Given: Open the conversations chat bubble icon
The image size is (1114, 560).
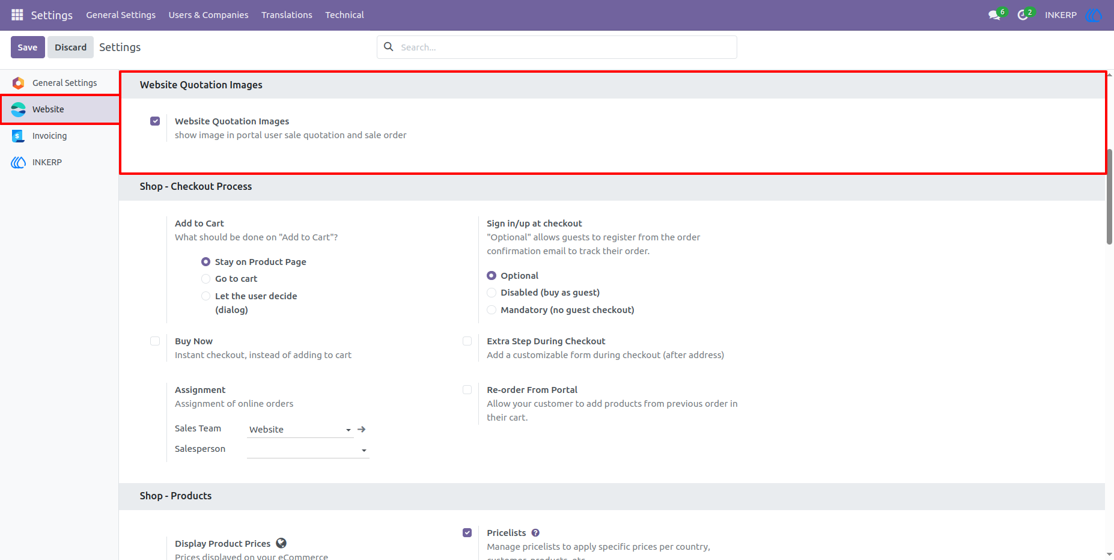Looking at the screenshot, I should pyautogui.click(x=994, y=15).
